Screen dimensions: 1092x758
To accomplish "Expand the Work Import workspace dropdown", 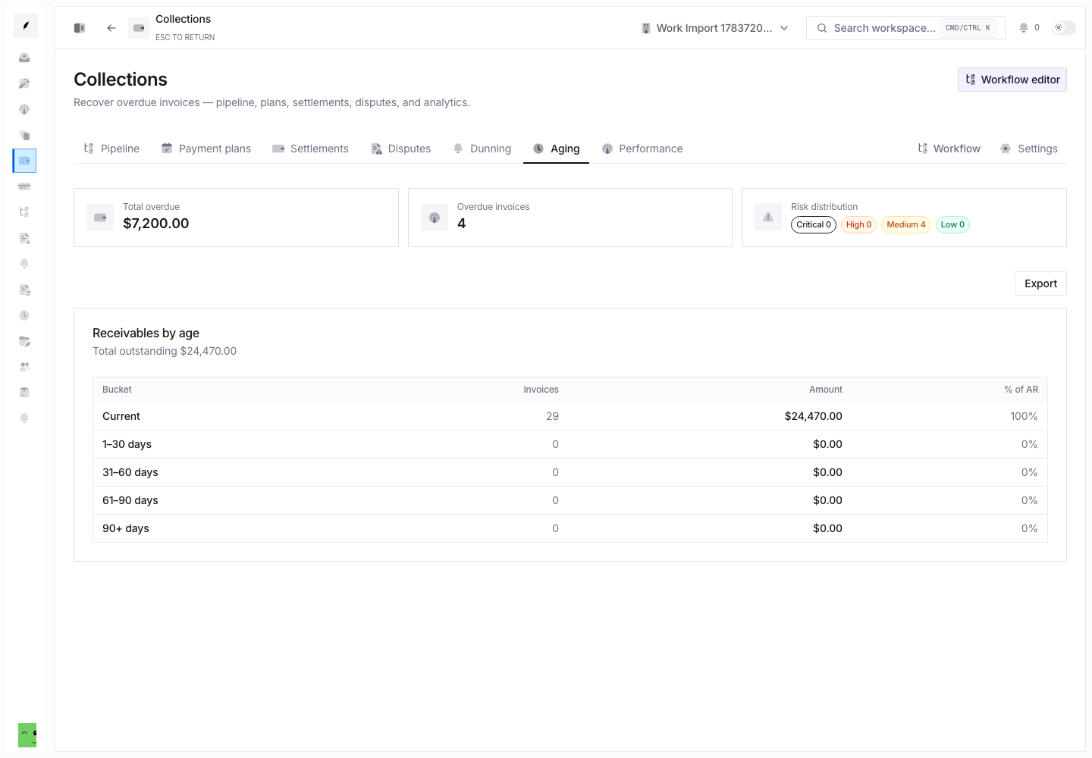I will [715, 28].
